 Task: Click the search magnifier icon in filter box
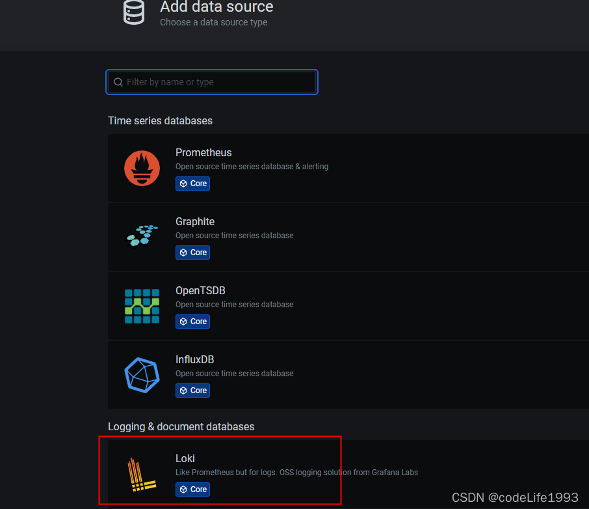118,82
